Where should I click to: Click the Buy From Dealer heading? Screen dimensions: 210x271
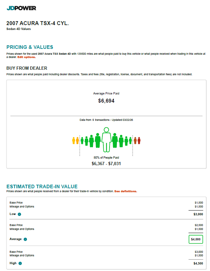tap(27, 68)
